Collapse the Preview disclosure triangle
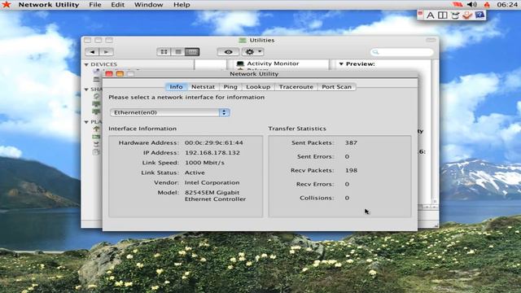This screenshot has width=521, height=293. tap(341, 63)
